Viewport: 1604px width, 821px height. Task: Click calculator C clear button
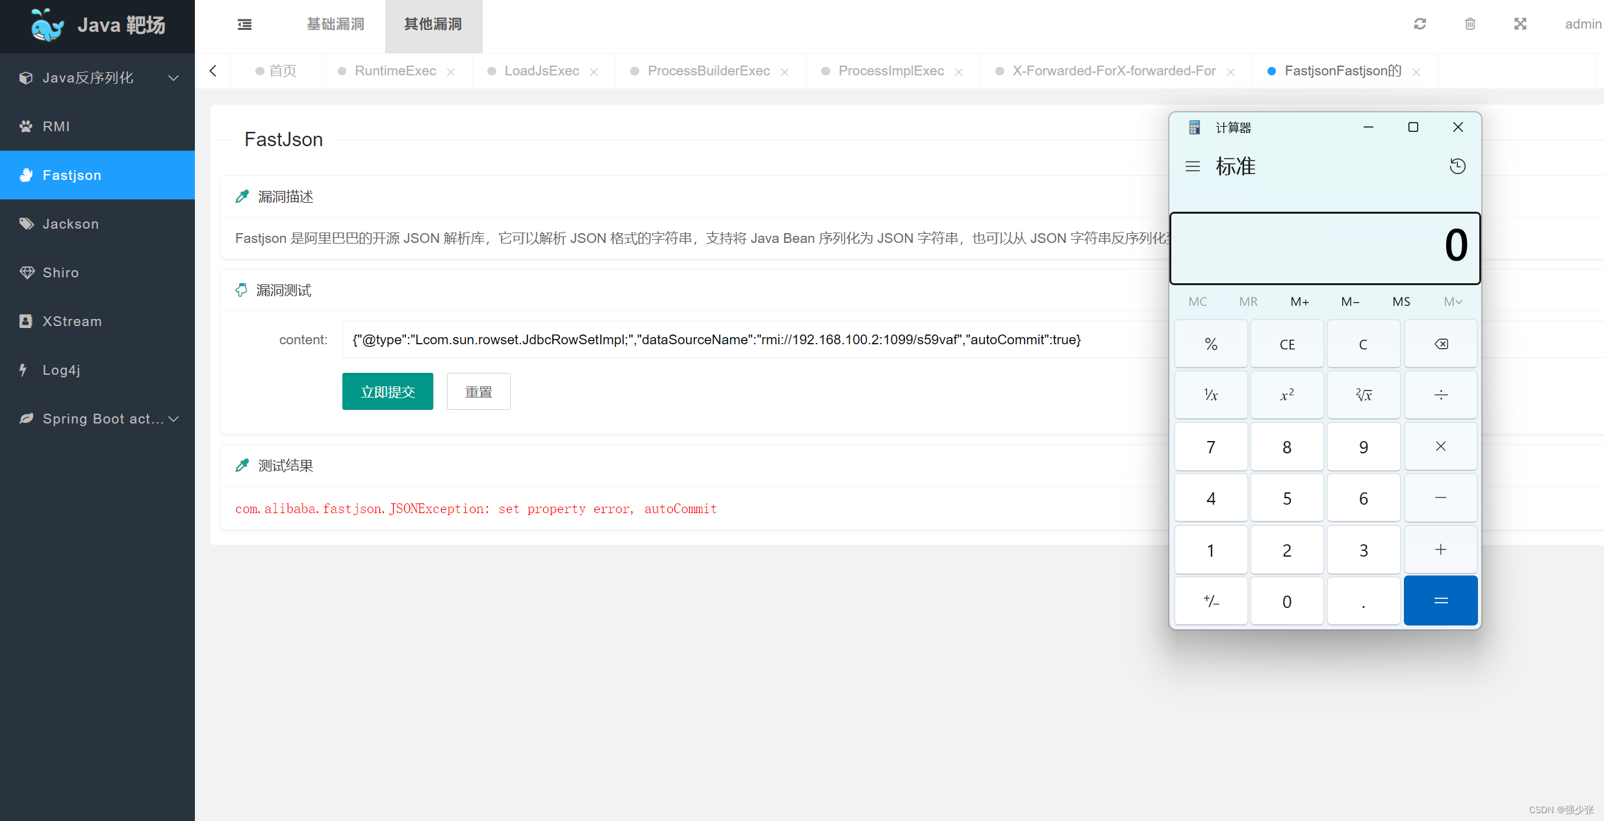[1364, 344]
